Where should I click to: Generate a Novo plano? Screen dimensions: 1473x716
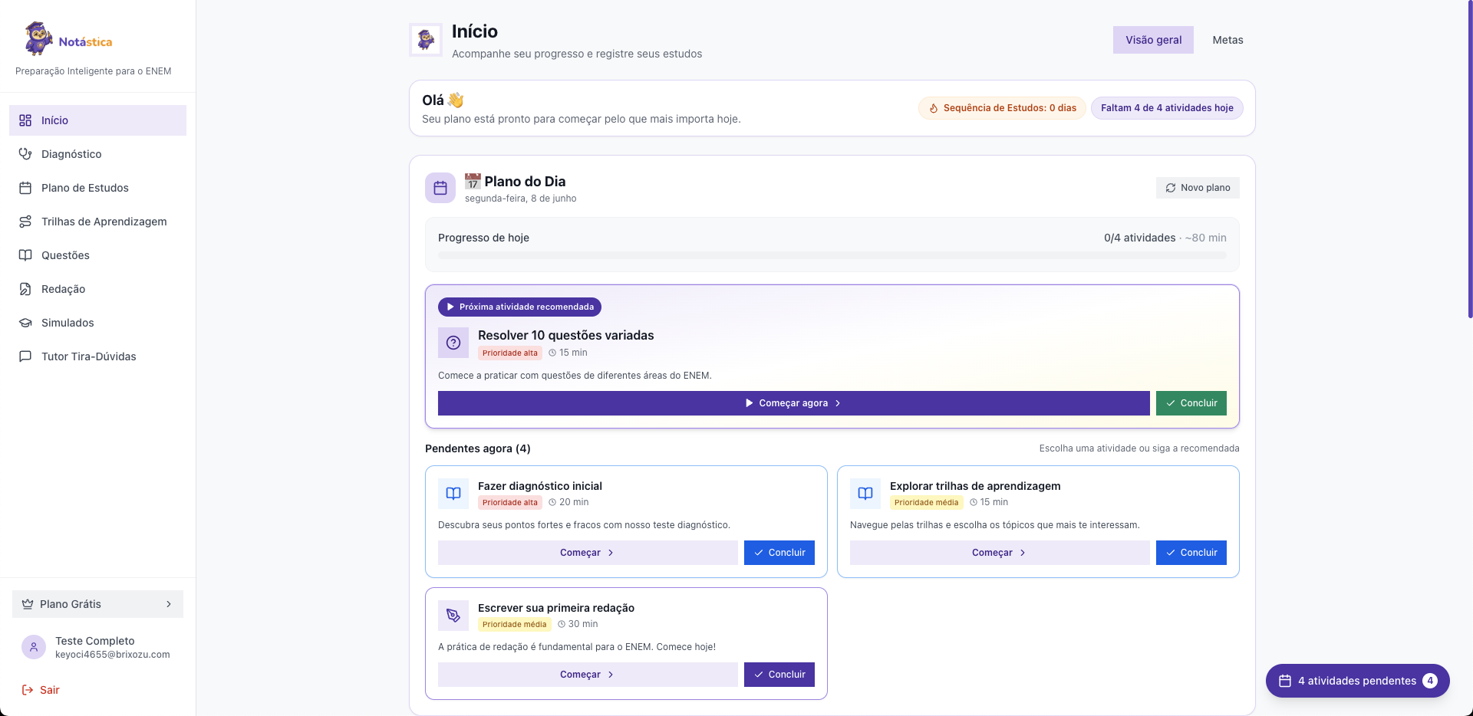tap(1198, 188)
